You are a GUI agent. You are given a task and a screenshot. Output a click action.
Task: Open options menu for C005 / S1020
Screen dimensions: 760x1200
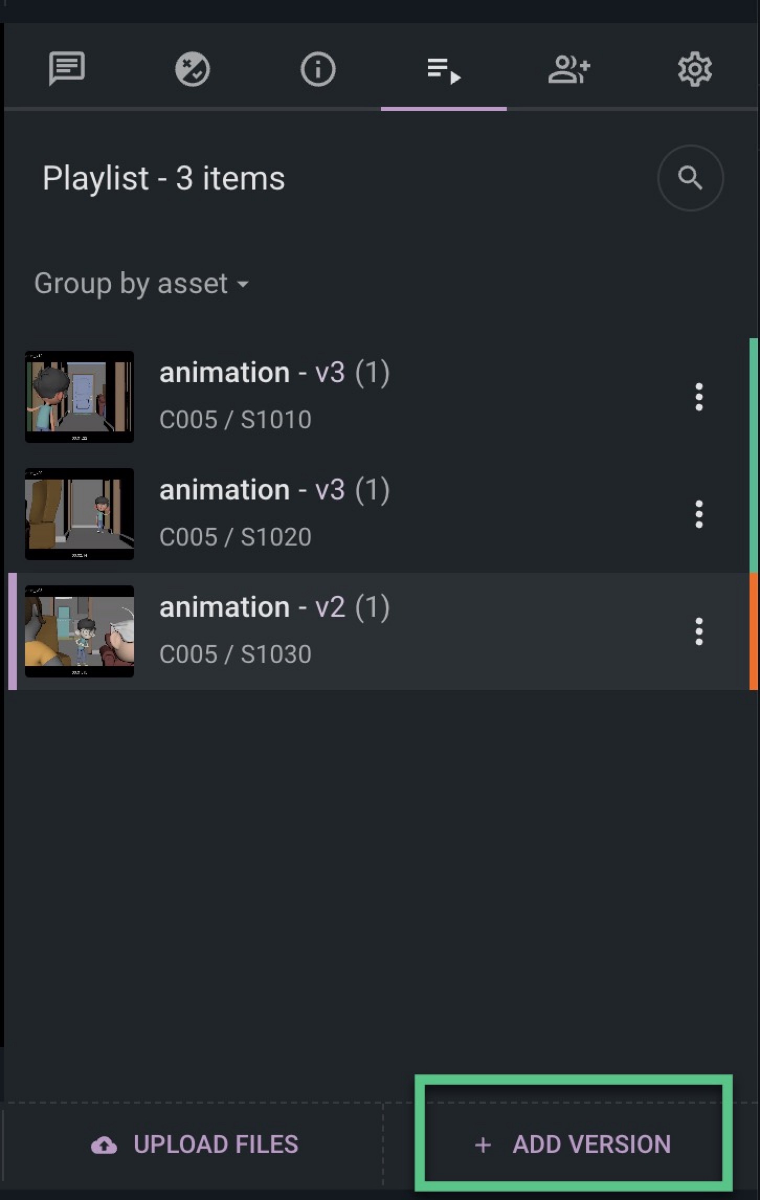pos(699,514)
